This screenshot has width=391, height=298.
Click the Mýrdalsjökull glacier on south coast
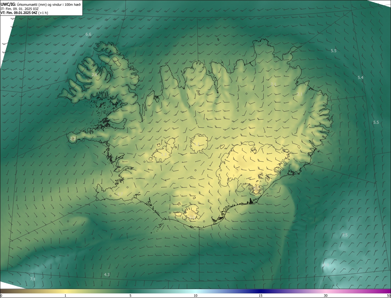tap(192, 212)
